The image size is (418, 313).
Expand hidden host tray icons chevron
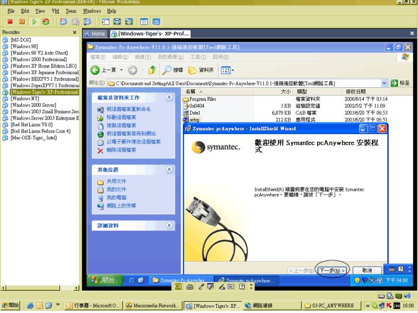click(x=368, y=306)
